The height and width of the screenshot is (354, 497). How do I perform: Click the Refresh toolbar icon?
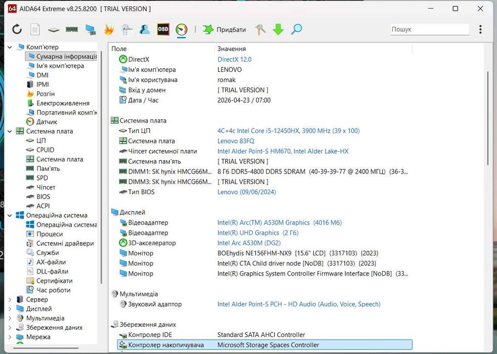(17, 29)
